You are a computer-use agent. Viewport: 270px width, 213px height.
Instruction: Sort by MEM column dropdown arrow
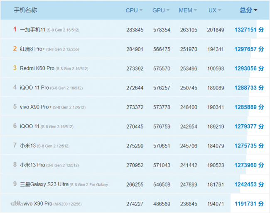click(195, 10)
